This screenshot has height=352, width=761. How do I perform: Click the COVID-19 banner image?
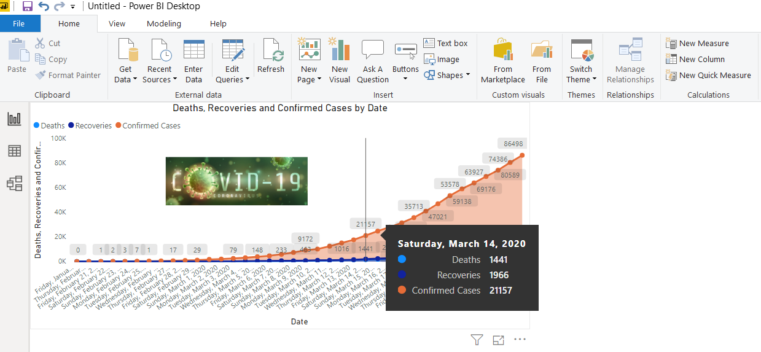click(x=236, y=181)
